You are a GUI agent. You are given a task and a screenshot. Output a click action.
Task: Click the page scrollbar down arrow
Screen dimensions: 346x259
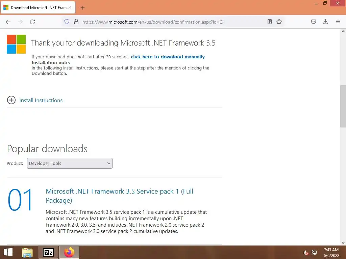click(343, 243)
